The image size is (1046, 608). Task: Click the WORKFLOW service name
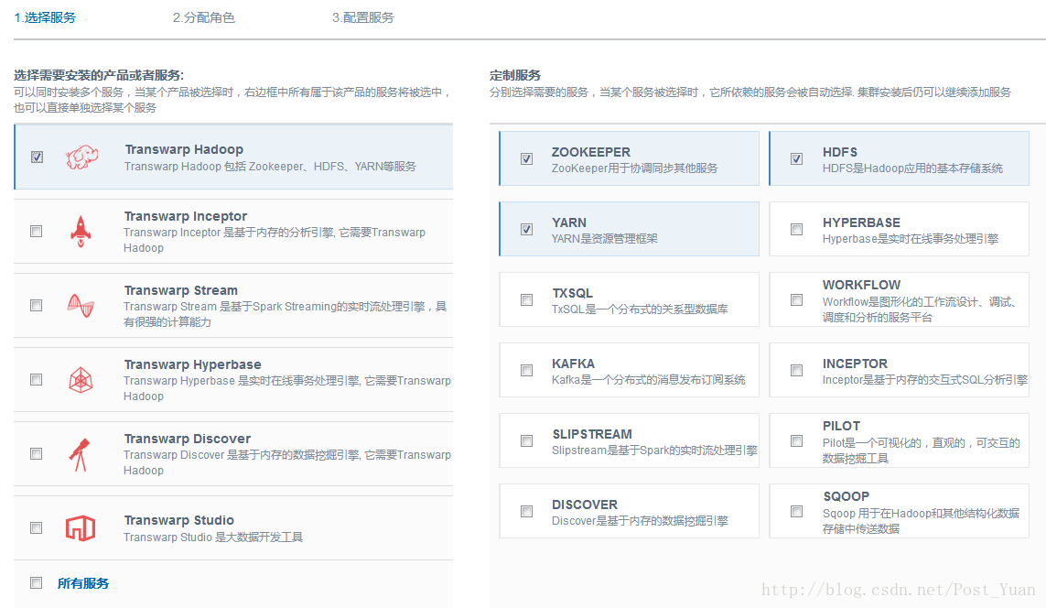(x=861, y=285)
